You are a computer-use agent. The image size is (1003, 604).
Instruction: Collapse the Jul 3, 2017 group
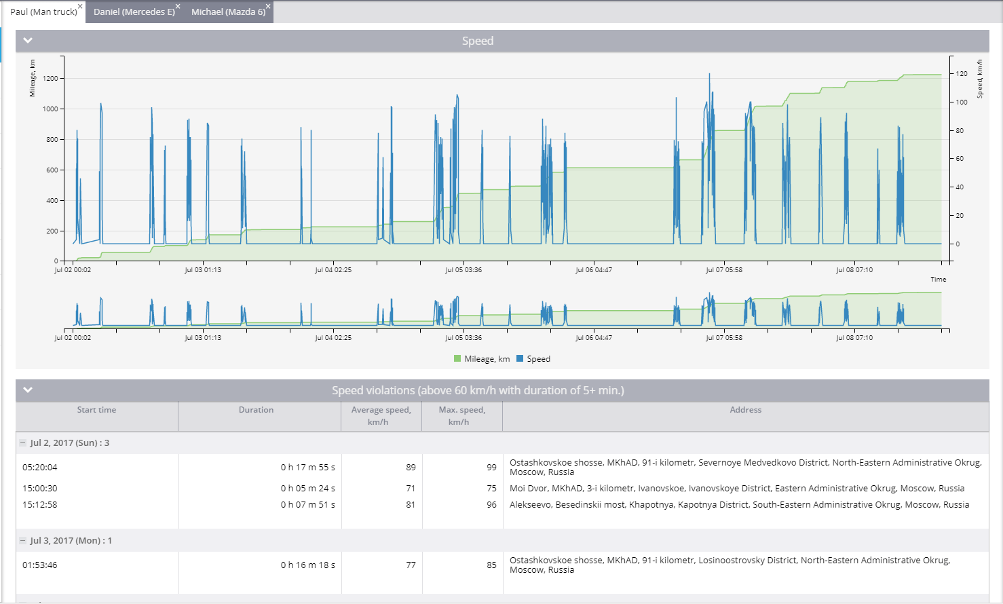click(x=23, y=541)
